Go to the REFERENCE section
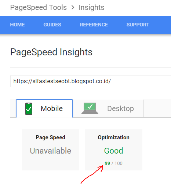Screen dimensions: 171x184 pyautogui.click(x=94, y=25)
